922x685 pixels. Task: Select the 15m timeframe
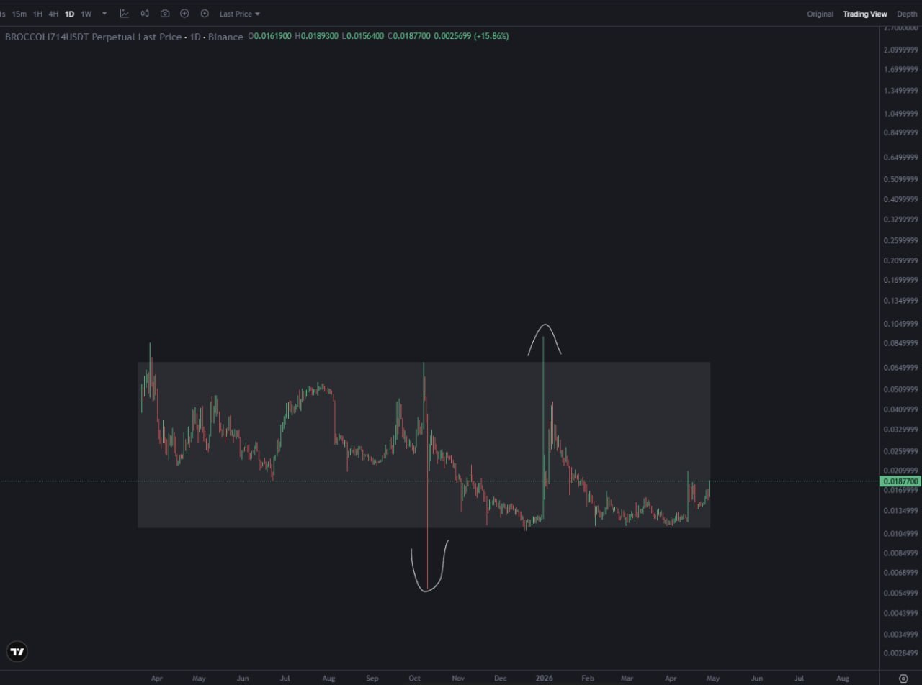coord(19,14)
